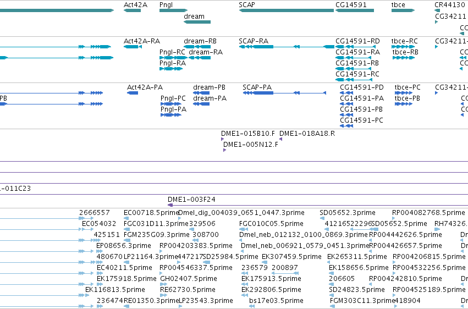468x309 pixels.
Task: Select the CG14591-PB protein feature
Action: [346, 115]
